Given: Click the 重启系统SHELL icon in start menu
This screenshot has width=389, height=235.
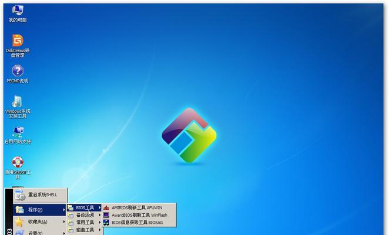Looking at the screenshot, I should pos(20,195).
